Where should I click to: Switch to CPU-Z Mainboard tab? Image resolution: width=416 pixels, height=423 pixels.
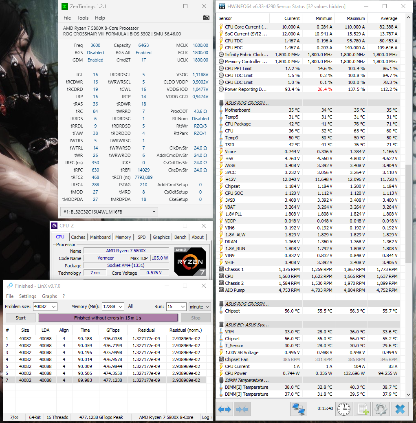coord(100,237)
